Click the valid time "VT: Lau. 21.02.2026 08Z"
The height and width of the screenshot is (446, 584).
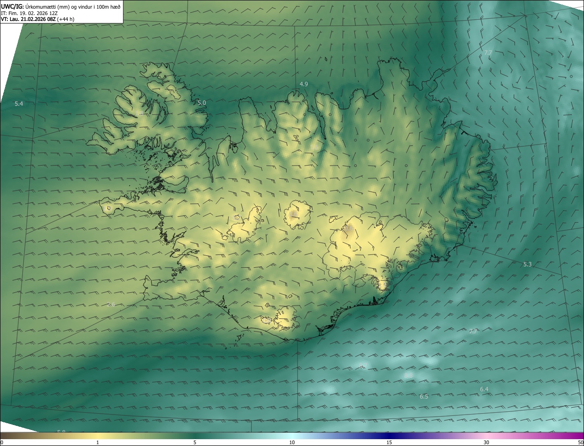tap(28, 19)
